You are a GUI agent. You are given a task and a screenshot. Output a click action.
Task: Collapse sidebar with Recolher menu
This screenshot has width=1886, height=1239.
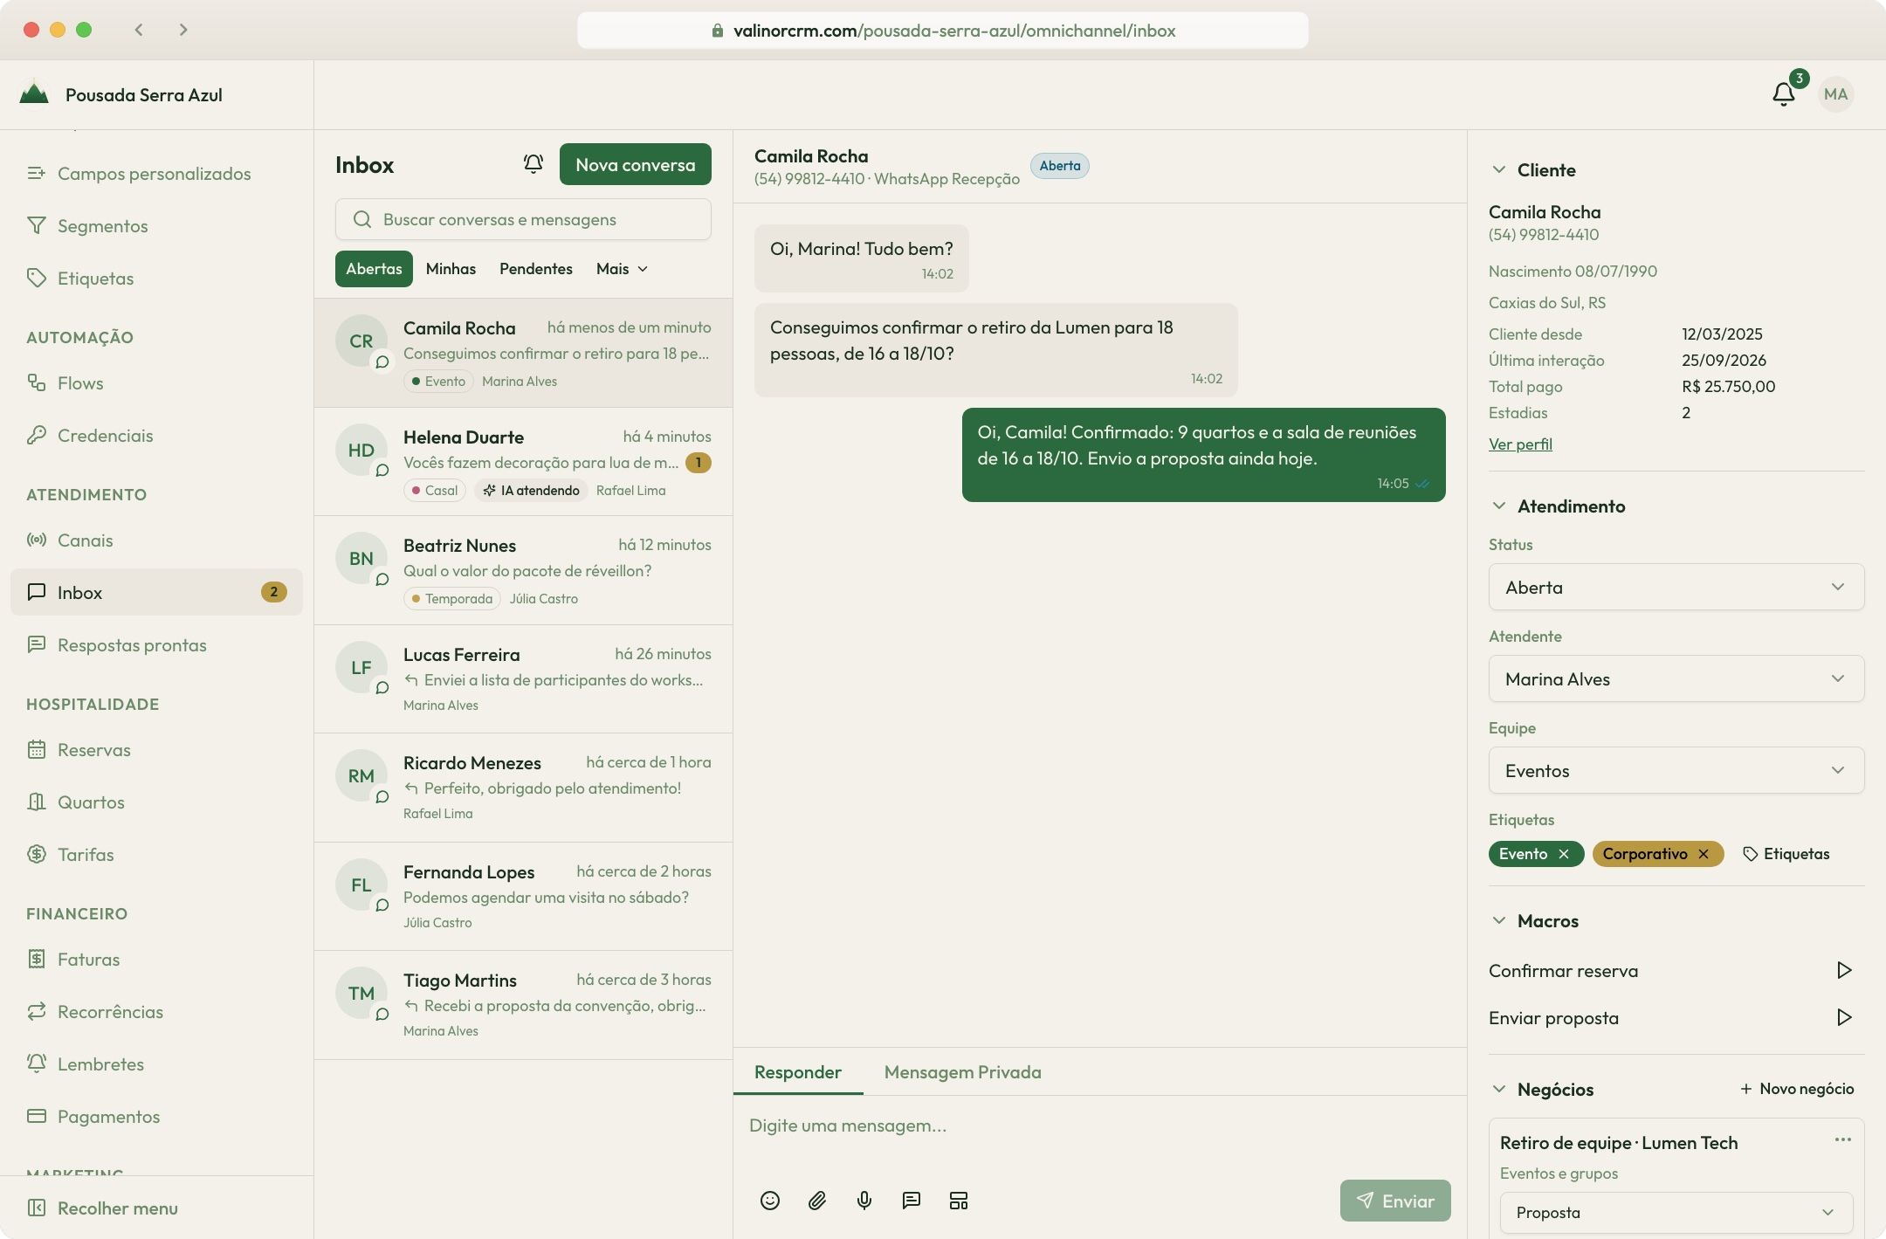(x=103, y=1208)
